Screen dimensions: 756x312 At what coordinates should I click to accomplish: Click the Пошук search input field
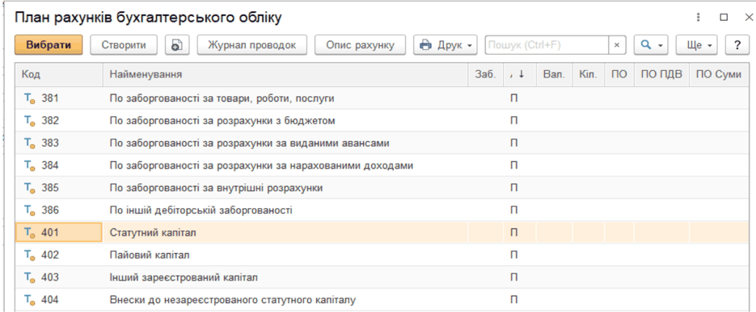547,45
